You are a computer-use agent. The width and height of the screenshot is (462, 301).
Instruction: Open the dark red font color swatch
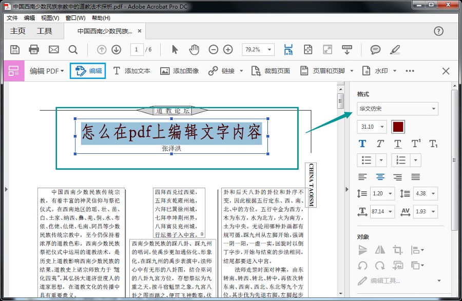398,127
